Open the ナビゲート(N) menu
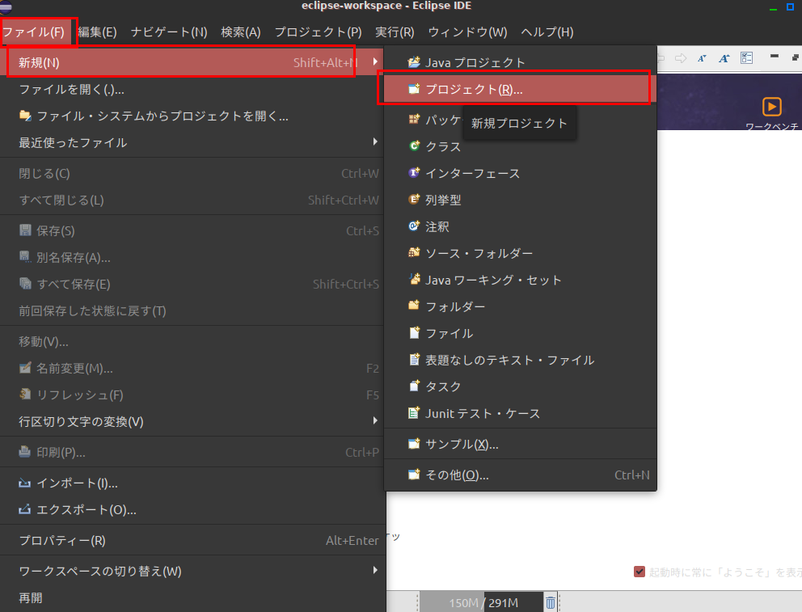 [169, 32]
